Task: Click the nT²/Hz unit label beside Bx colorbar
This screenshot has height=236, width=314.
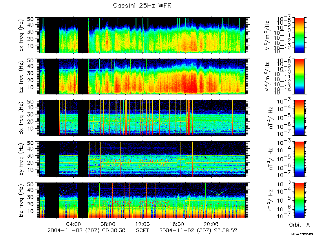Action: pos(271,118)
